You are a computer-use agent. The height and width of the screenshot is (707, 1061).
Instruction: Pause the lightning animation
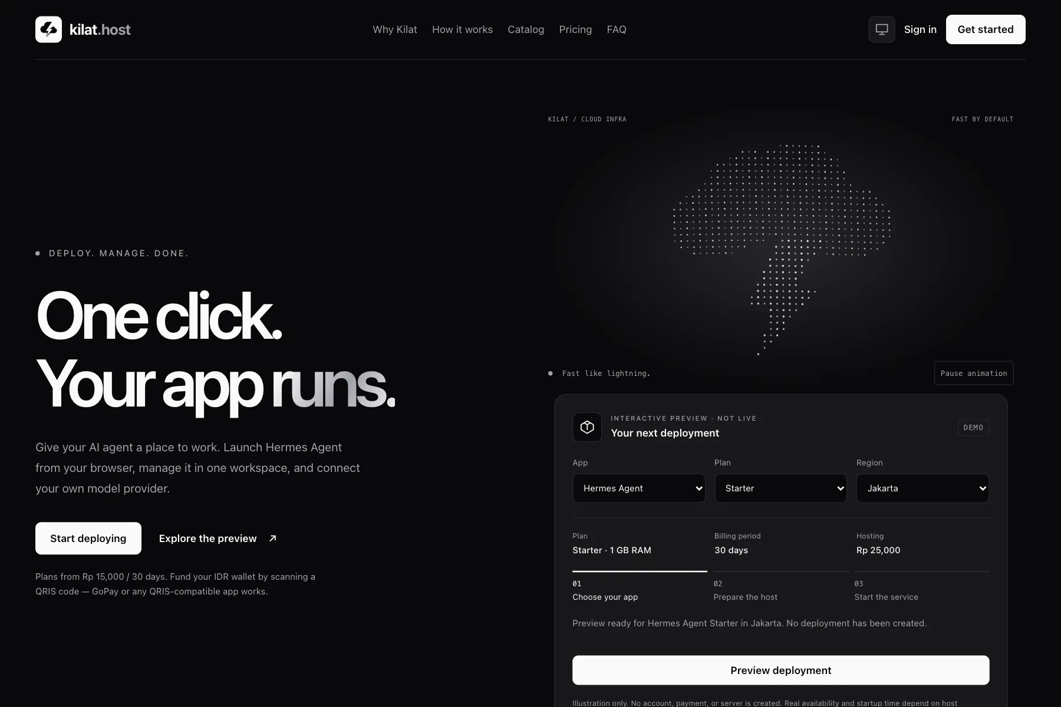[x=974, y=373]
